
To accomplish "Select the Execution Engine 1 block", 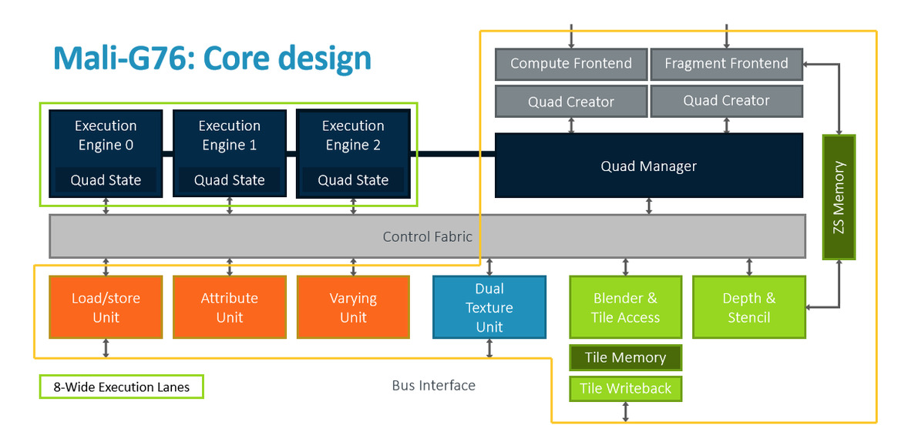I will point(229,154).
